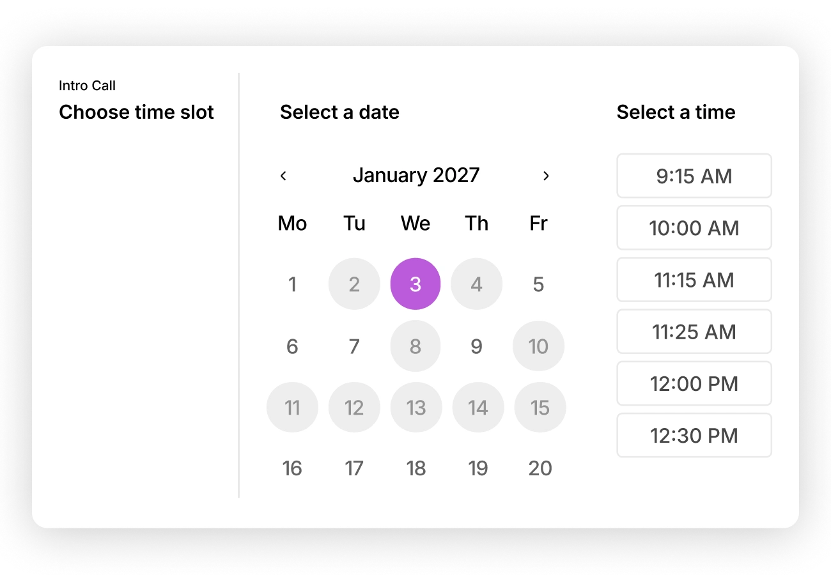Choose the 20th on the calendar

tap(540, 468)
